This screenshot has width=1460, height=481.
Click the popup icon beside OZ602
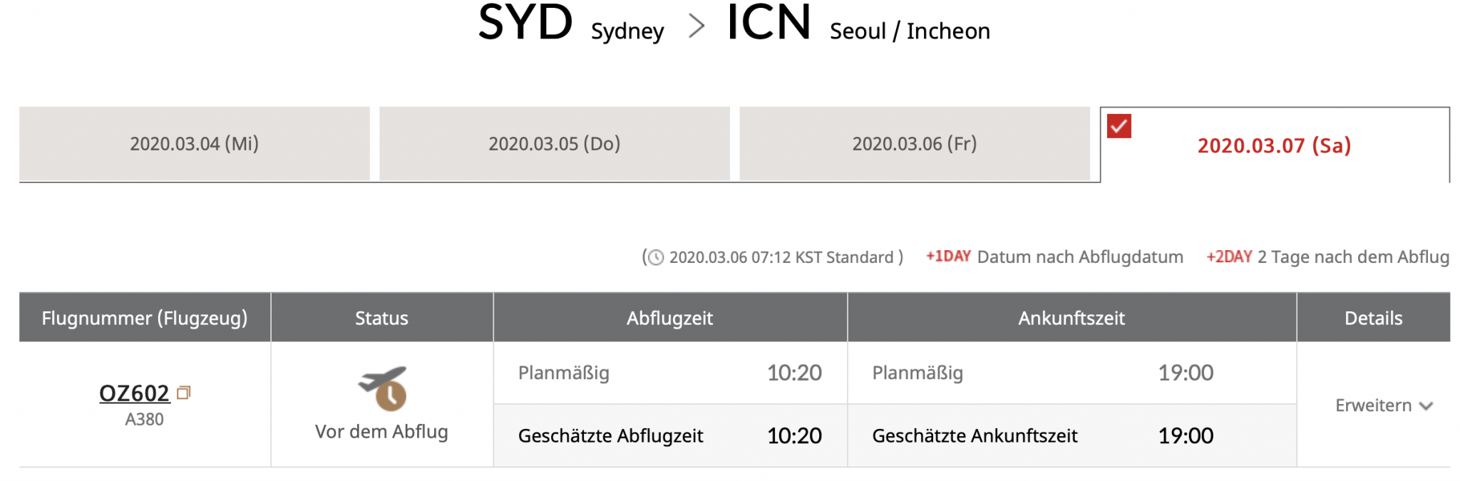(183, 393)
